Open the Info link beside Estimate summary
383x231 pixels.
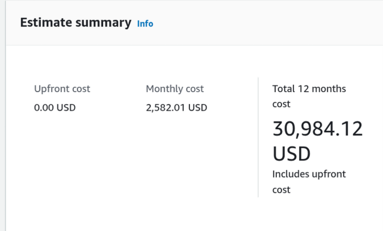(145, 24)
